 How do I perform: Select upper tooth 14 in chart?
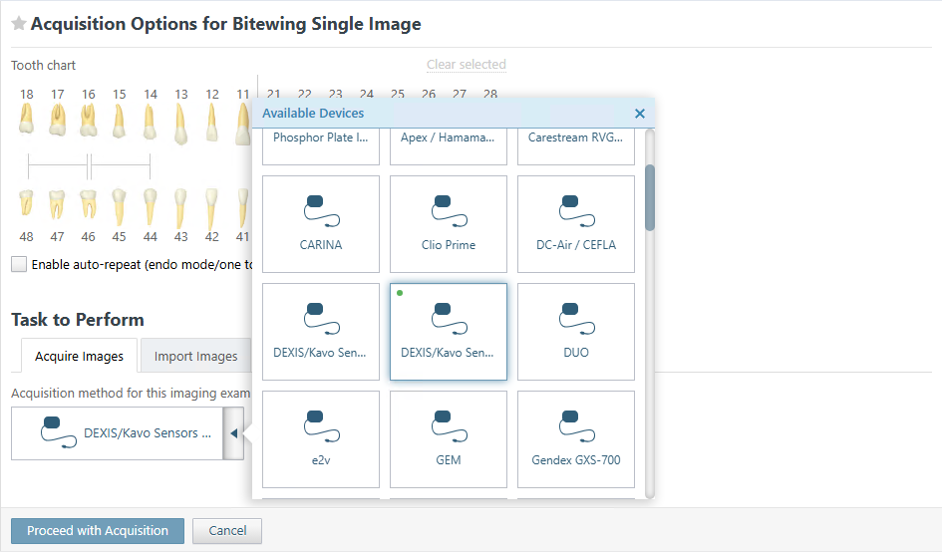[x=151, y=122]
